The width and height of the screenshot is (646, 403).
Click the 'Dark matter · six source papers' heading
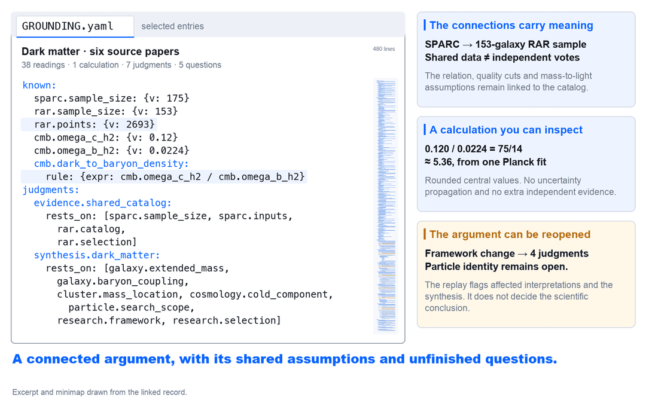(x=100, y=51)
